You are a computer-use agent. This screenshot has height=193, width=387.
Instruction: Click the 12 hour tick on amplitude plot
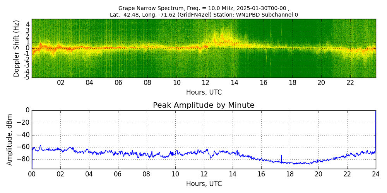click(x=204, y=174)
